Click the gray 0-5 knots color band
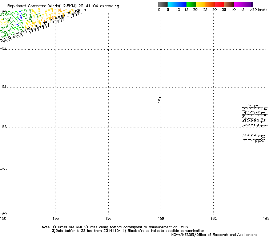Viewport: 269px width, 237px height. [163, 4]
